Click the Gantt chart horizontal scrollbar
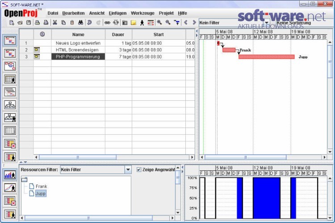 click(x=245, y=157)
